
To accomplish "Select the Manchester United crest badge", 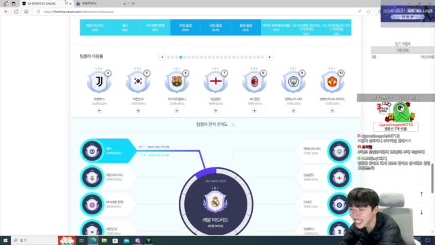I will tap(332, 82).
